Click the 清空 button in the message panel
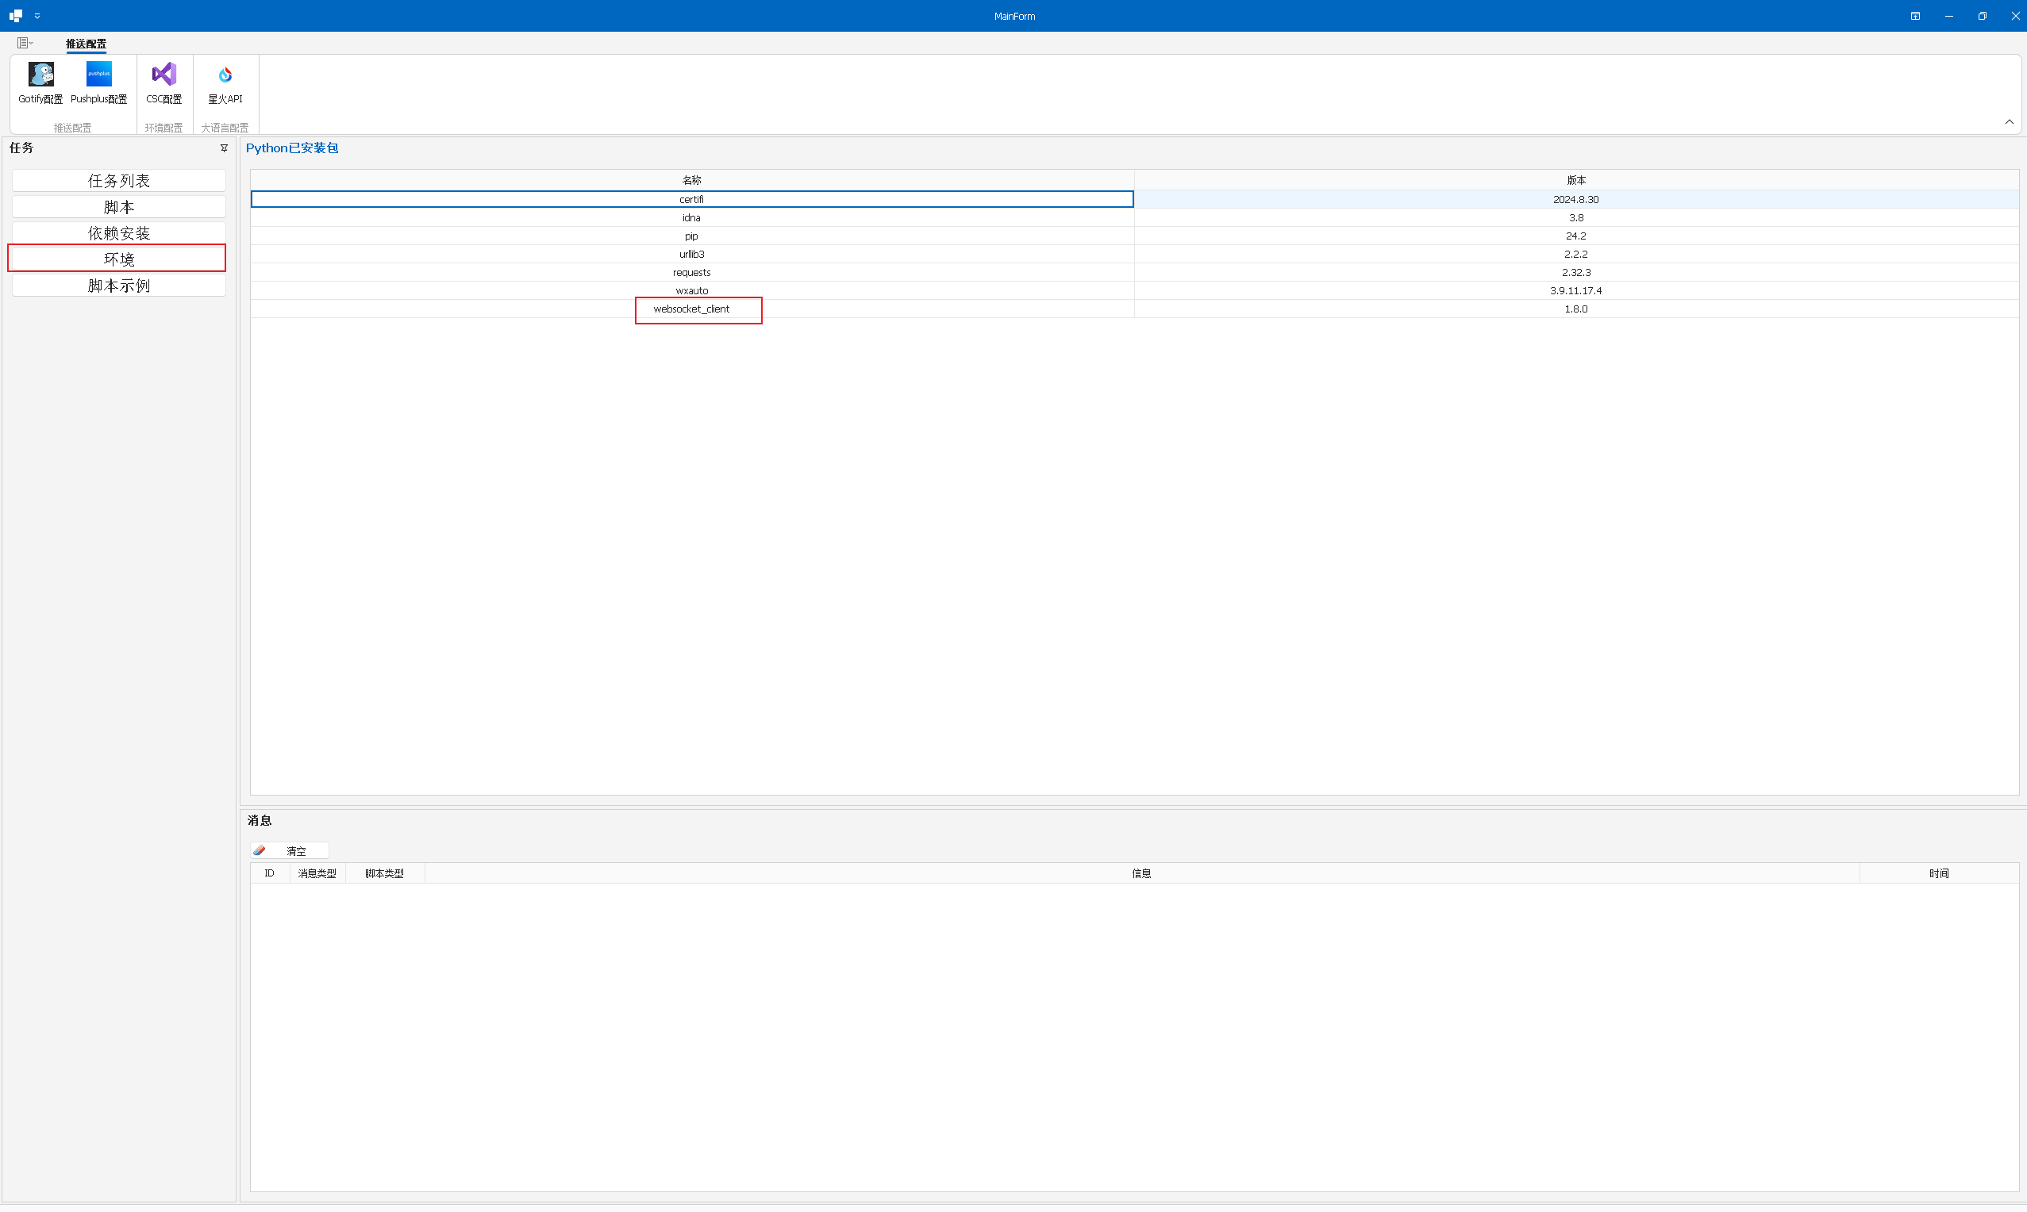The height and width of the screenshot is (1212, 2027). point(290,850)
